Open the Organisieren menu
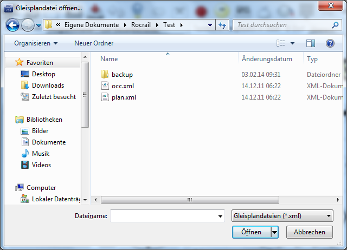Screen dimensions: 347x250 (x=36, y=43)
